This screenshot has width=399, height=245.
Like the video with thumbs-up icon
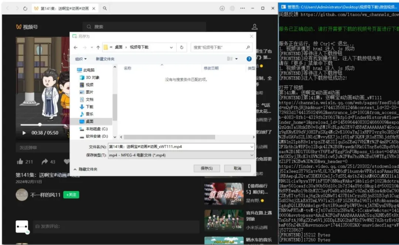20,162
